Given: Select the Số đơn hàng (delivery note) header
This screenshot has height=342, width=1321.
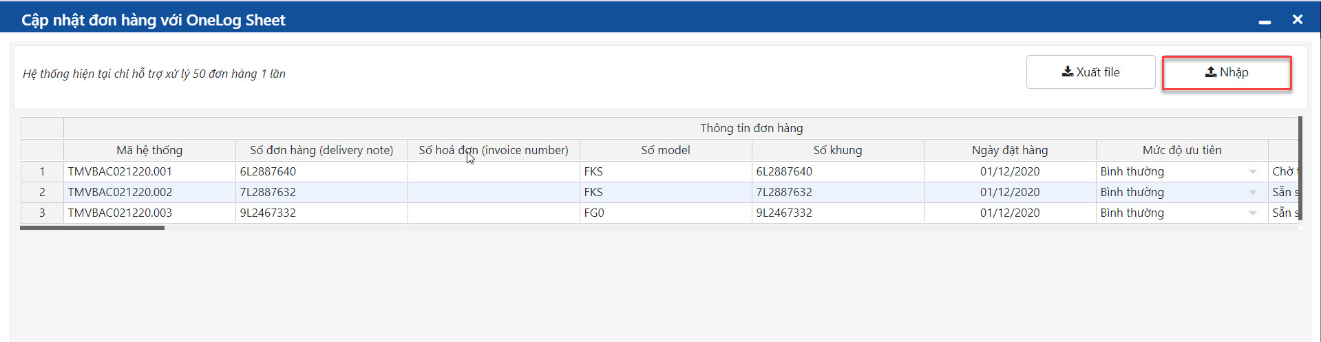Looking at the screenshot, I should pos(321,150).
